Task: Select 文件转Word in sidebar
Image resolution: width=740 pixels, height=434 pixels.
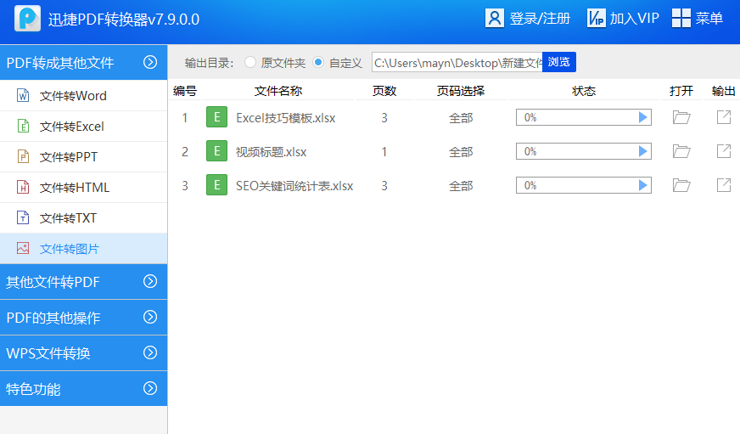Action: (83, 95)
